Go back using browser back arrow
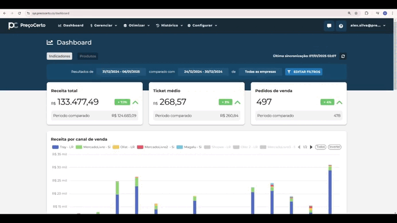This screenshot has width=397, height=223. 5,13
